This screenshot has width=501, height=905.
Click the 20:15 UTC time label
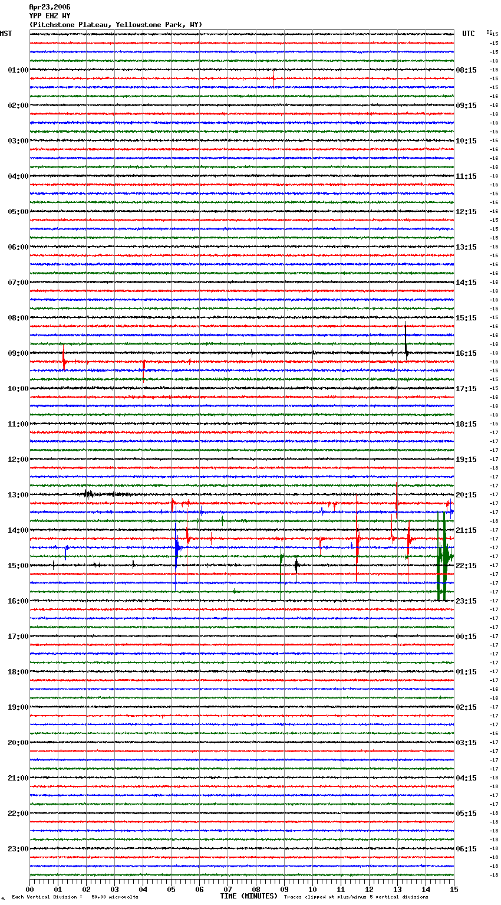click(466, 495)
